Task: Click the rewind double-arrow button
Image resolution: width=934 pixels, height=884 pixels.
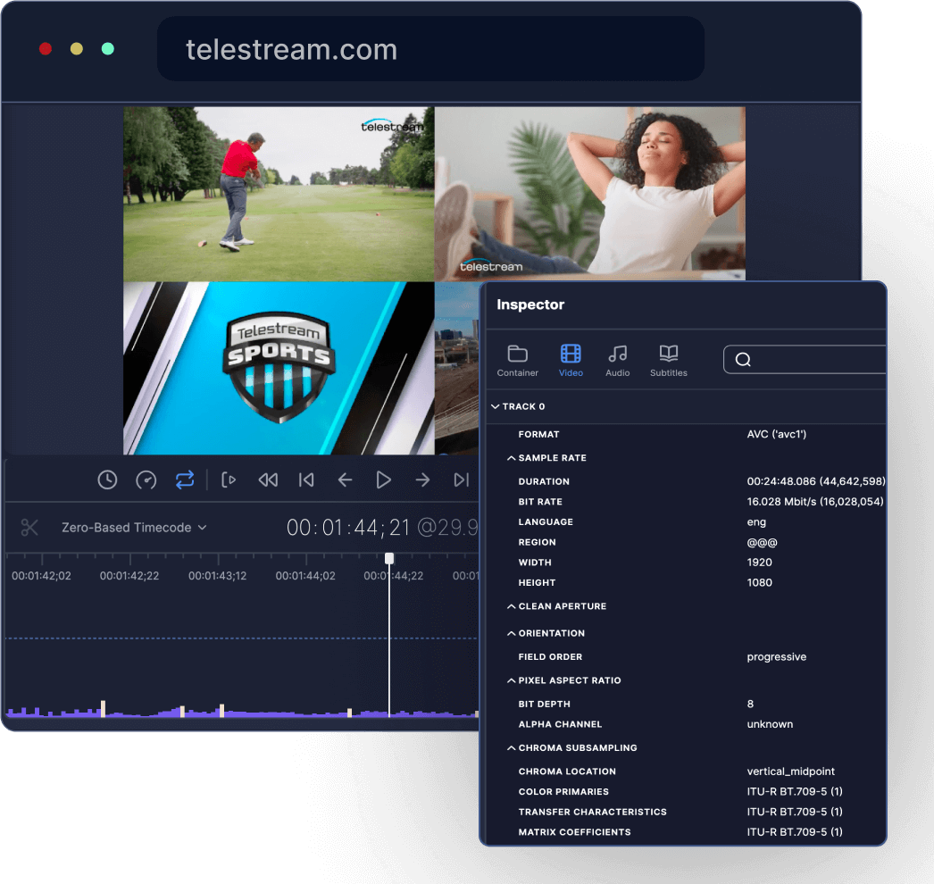Action: 268,480
